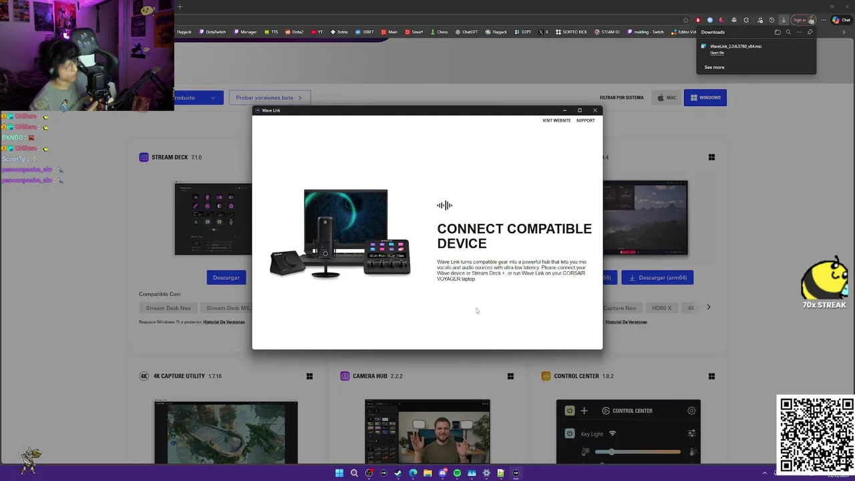Open the 1XBET bookmark
Image resolution: width=855 pixels, height=481 pixels.
coord(365,32)
